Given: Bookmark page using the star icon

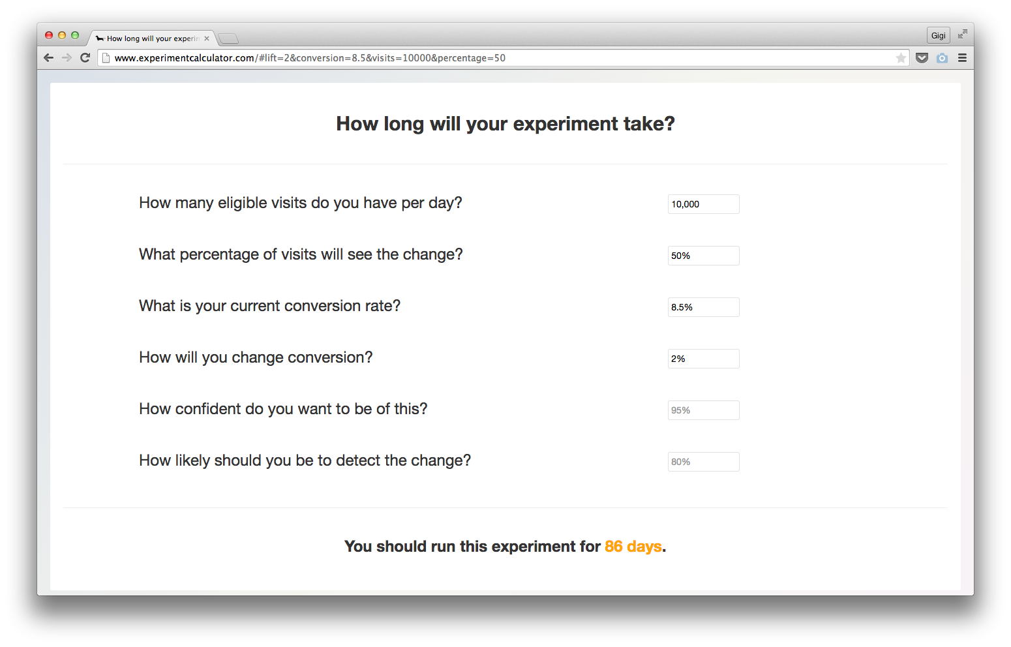Looking at the screenshot, I should [901, 58].
